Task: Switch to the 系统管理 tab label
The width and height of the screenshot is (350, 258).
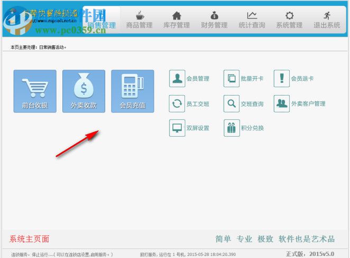Action: (x=290, y=25)
